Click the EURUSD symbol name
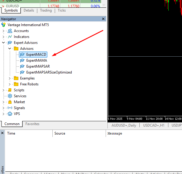 (x=12, y=6)
